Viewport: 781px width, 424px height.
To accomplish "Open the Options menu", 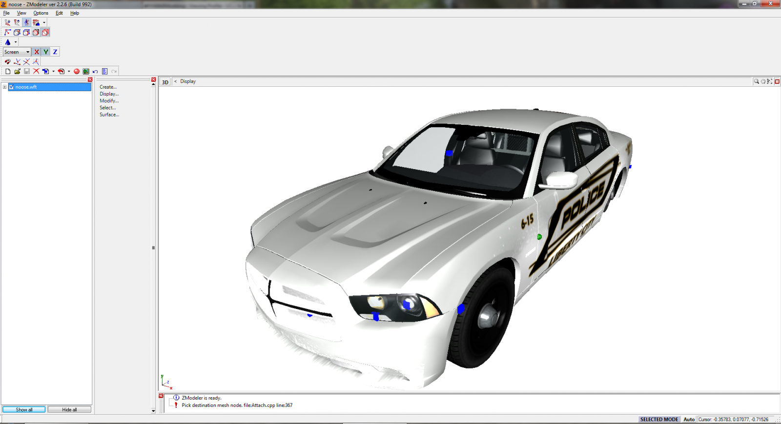I will (41, 13).
